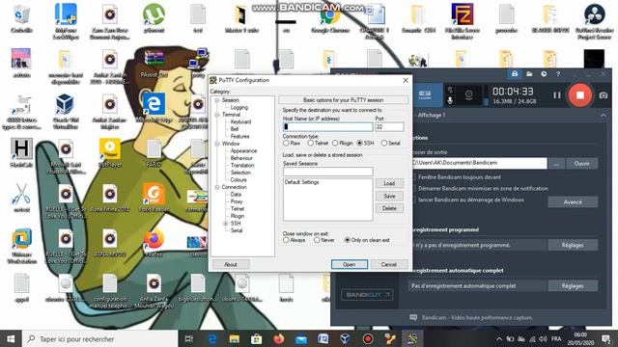Screen dimensions: 618x347
Task: Select Colours in PuTTY category tree
Action: 239,180
